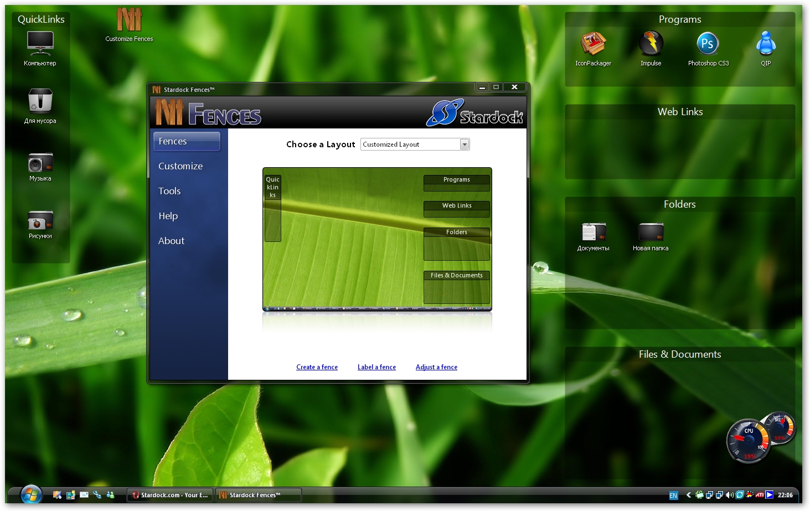Click the Files & Documents fence title on desktop
The image size is (810, 511).
click(680, 354)
